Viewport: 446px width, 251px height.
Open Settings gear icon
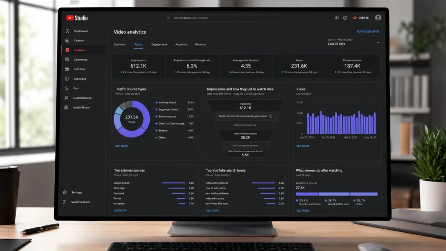[x=65, y=192]
